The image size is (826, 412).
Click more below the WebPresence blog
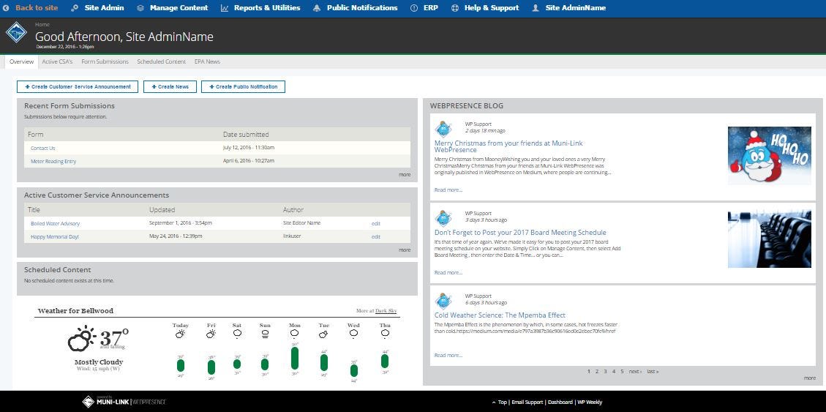[810, 378]
